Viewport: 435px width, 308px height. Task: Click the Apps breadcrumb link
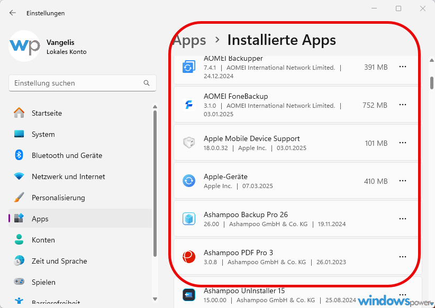[x=190, y=41]
